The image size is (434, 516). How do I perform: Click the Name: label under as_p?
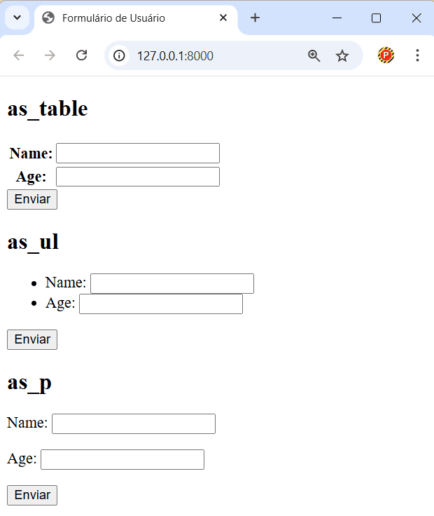click(27, 423)
